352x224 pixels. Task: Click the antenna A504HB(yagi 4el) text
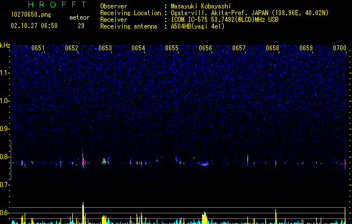(x=198, y=26)
